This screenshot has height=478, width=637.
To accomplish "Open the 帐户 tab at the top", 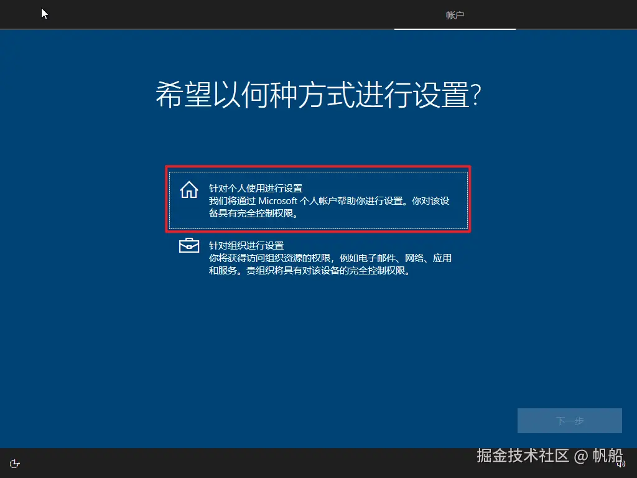I will (x=455, y=15).
